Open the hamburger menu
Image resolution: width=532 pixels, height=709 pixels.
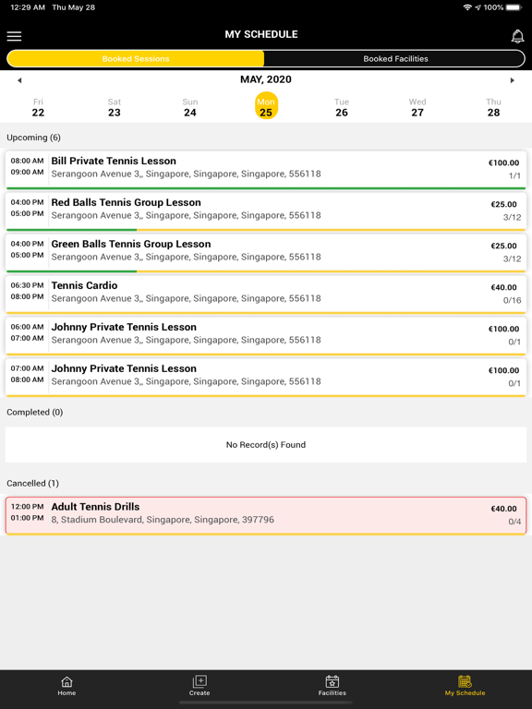tap(14, 36)
